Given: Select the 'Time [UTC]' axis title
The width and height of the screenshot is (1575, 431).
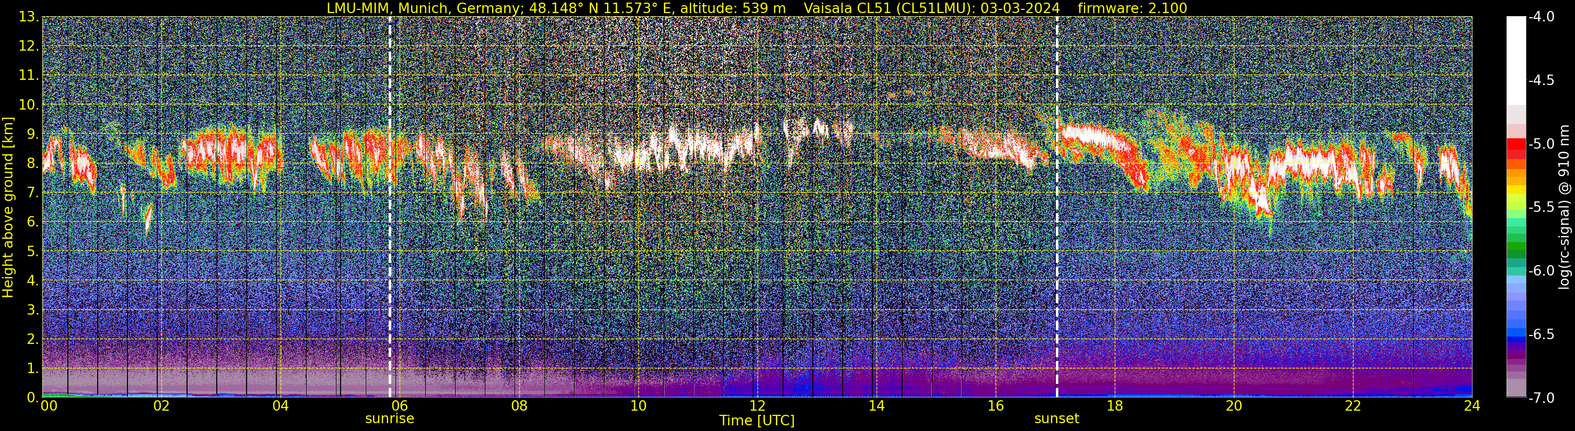Looking at the screenshot, I should pyautogui.click(x=757, y=421).
